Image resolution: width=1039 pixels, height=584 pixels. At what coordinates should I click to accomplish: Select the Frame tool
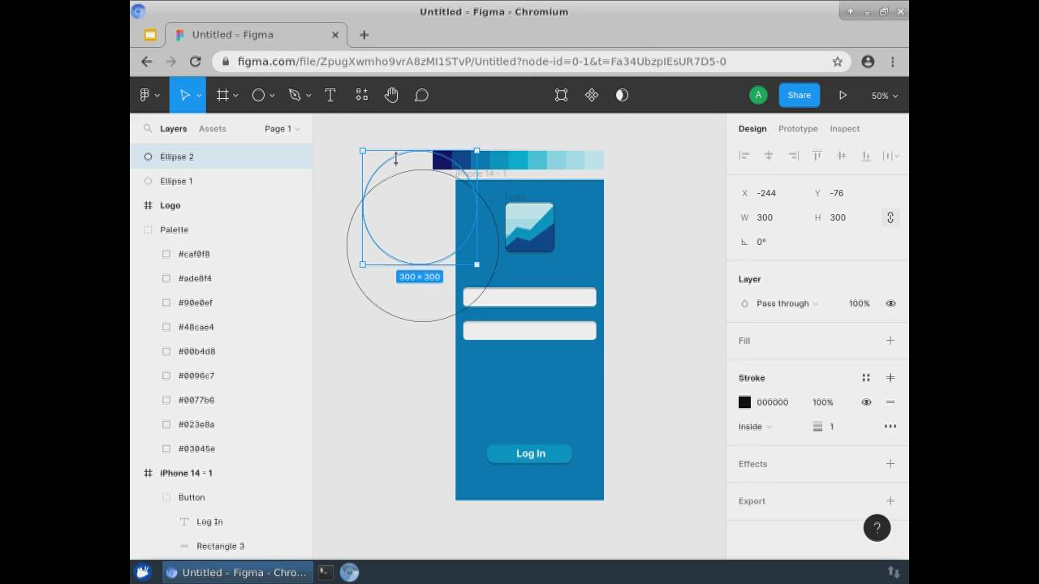pos(221,95)
